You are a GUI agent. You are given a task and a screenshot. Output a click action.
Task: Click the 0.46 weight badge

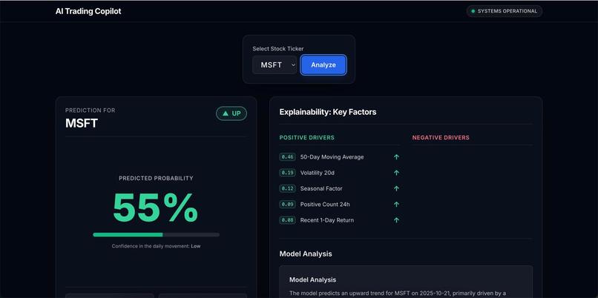coord(288,157)
